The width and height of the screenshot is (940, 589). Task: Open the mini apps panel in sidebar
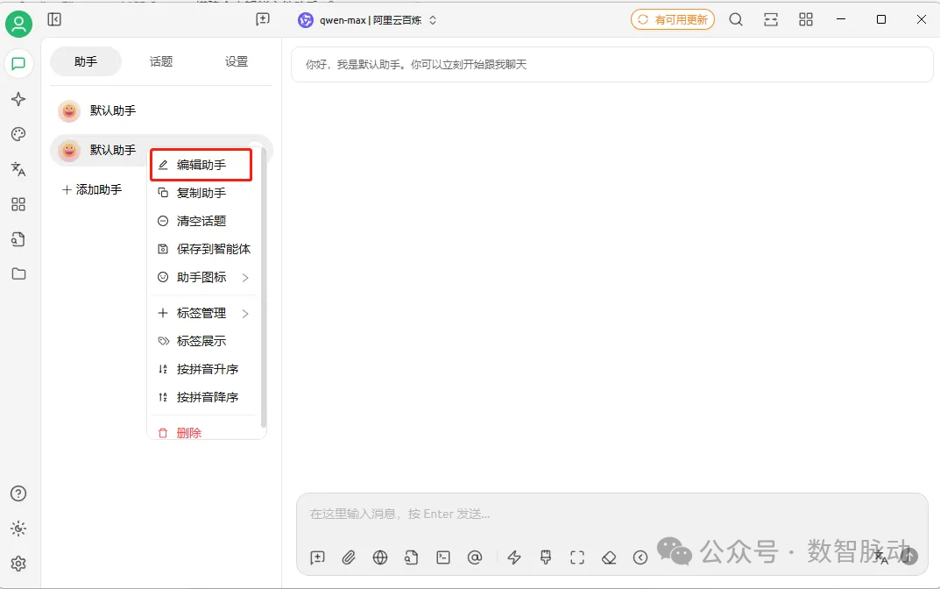[x=18, y=204]
